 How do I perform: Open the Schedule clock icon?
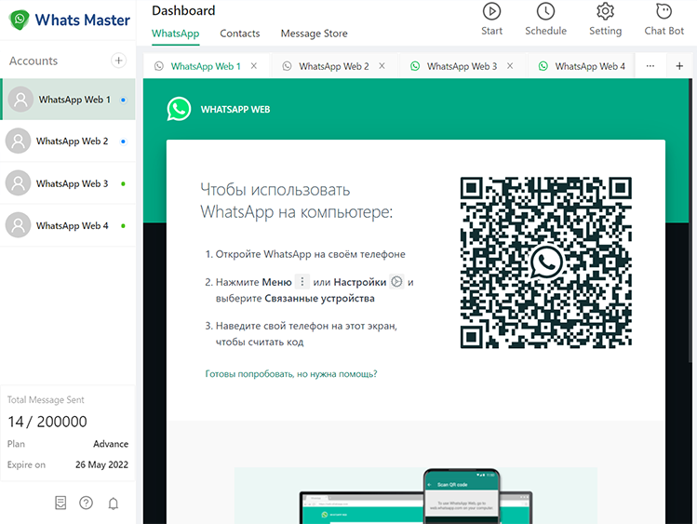[x=545, y=12]
